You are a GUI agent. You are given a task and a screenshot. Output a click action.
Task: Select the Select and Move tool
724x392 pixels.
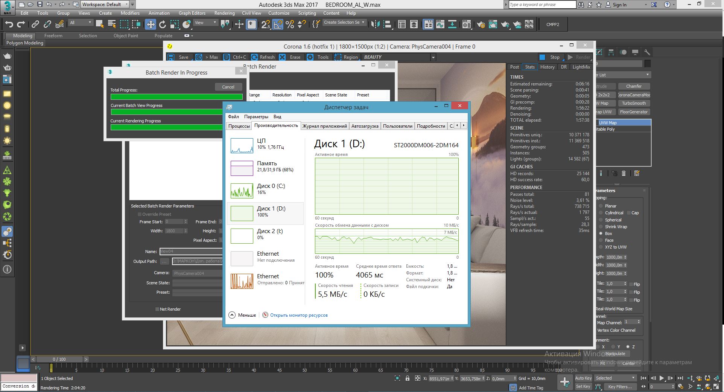click(x=151, y=24)
